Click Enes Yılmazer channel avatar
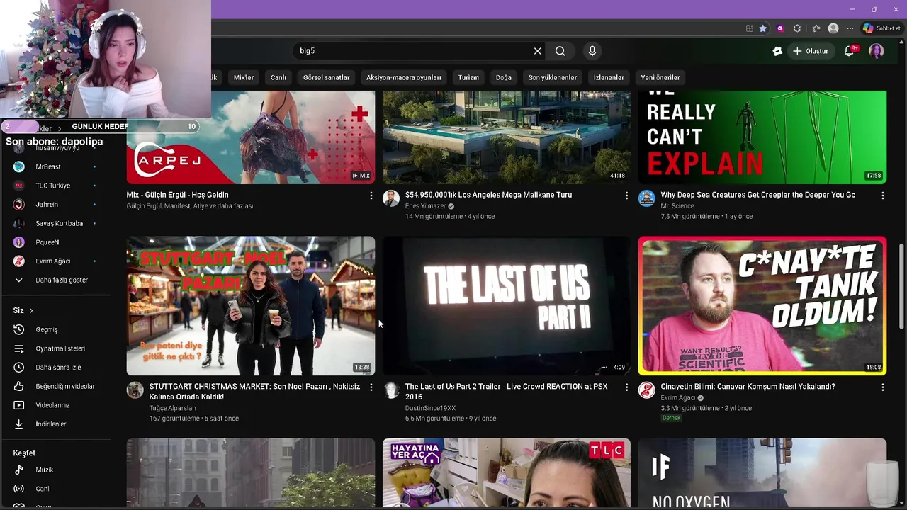Image resolution: width=907 pixels, height=510 pixels. click(391, 198)
